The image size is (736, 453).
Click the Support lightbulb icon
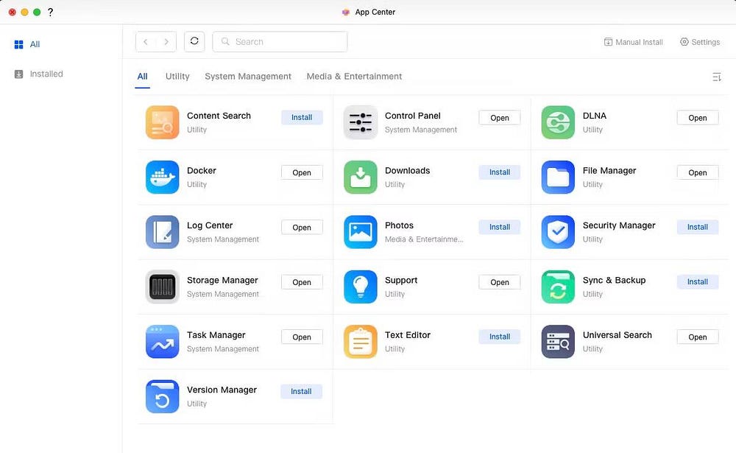[x=361, y=287]
